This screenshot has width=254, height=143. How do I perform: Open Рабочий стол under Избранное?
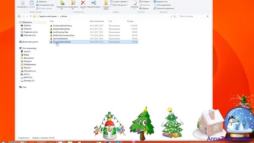coord(28,35)
